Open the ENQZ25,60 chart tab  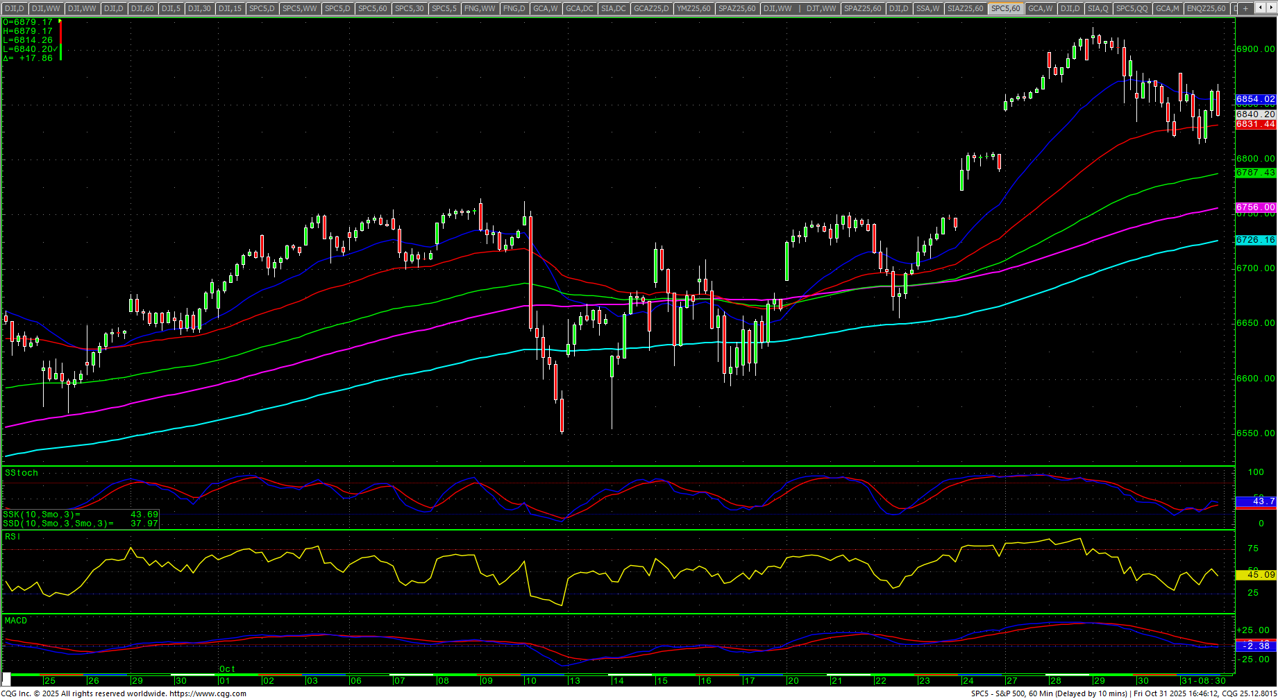pyautogui.click(x=1206, y=8)
